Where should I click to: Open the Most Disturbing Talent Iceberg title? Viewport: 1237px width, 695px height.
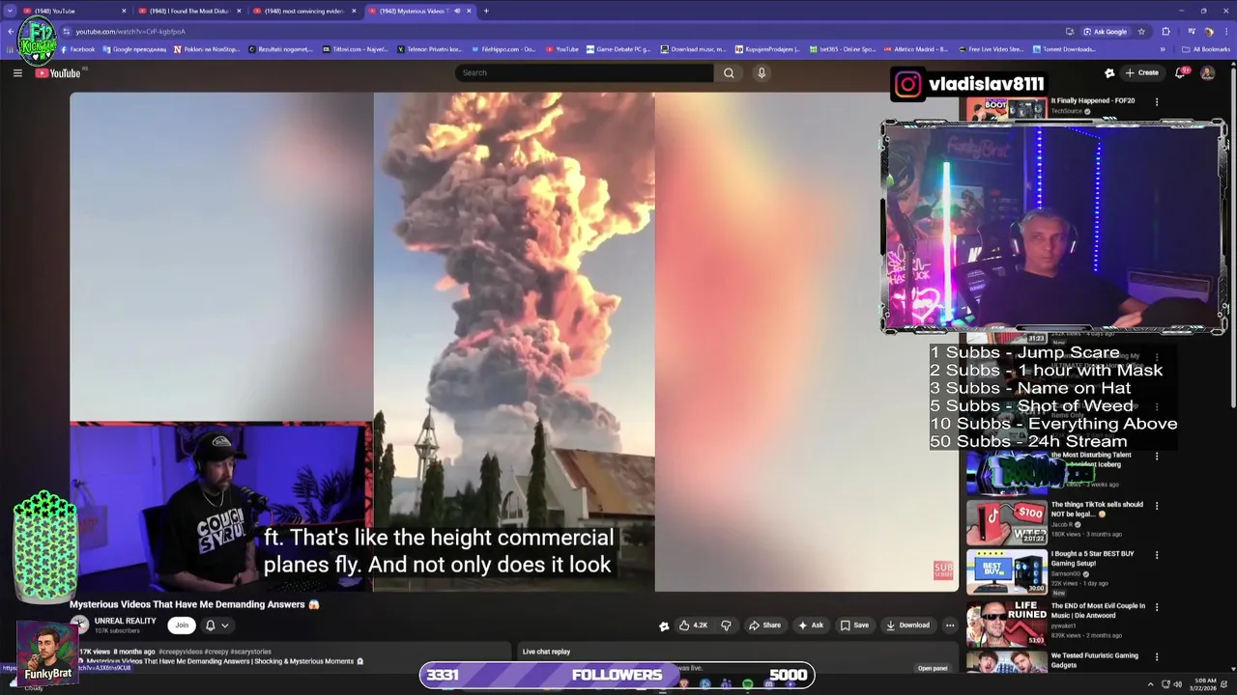[1091, 459]
